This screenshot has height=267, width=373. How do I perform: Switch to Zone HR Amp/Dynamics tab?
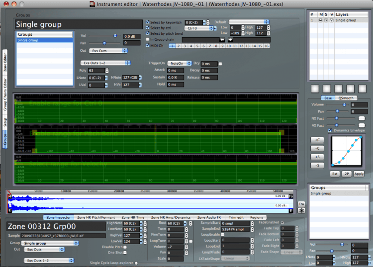click(171, 217)
